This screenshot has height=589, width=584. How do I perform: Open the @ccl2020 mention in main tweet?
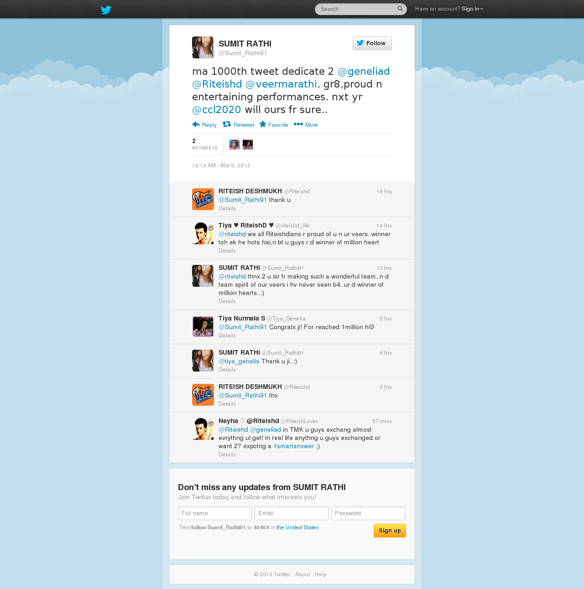pyautogui.click(x=217, y=109)
